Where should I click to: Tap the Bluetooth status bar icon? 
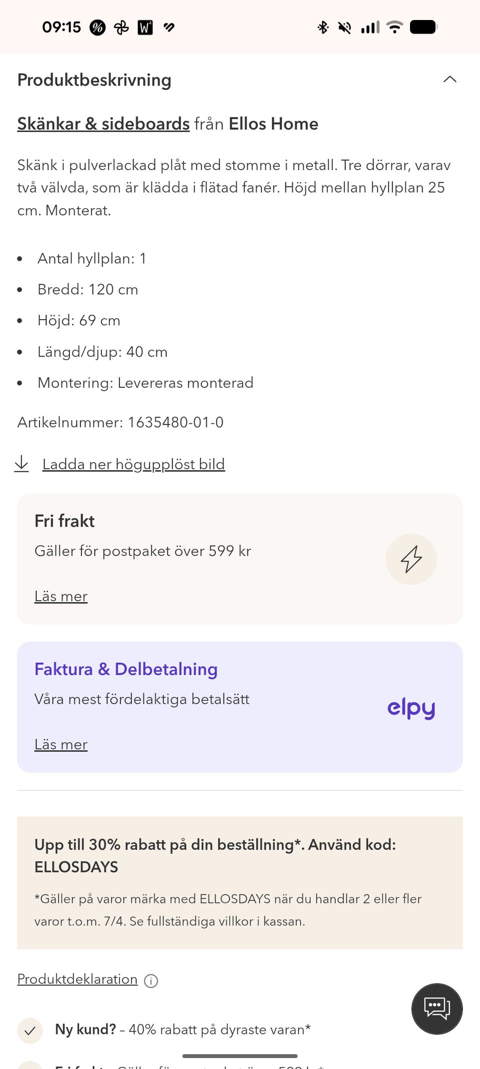pos(323,27)
